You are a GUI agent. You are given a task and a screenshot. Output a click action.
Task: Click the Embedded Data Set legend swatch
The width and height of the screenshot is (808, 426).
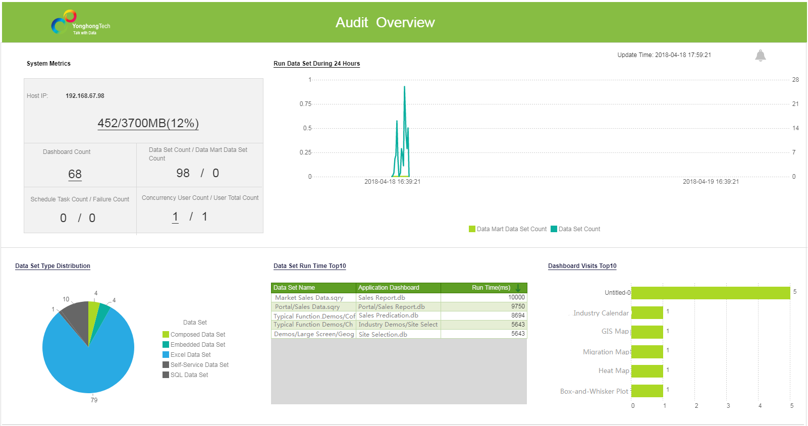click(x=166, y=345)
